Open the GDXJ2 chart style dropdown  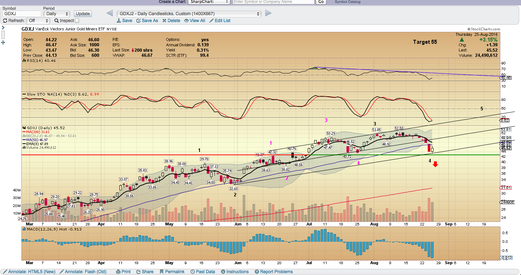coord(189,14)
